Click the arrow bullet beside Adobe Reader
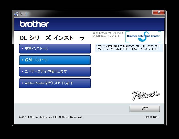Image resolution: width=179 pixels, height=139 pixels. tap(23, 83)
